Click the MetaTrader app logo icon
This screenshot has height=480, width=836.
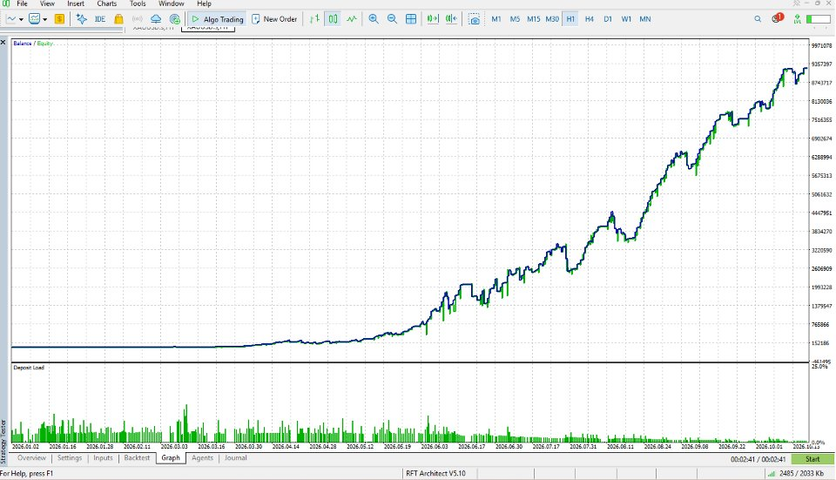tap(6, 3)
